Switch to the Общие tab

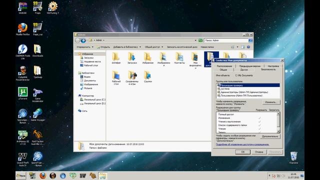click(x=223, y=70)
